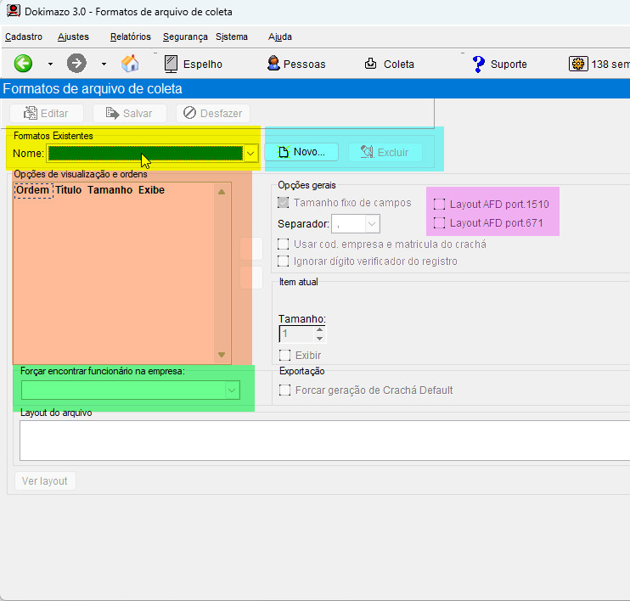630x601 pixels.
Task: Click the gear icon beside 138 sem
Action: coord(578,64)
